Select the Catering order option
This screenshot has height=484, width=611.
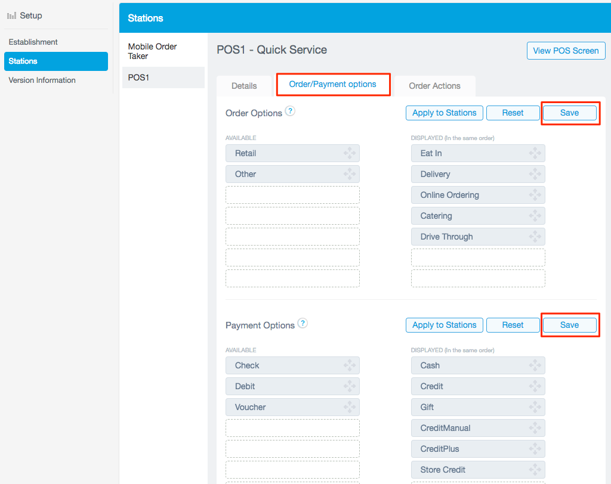(x=478, y=216)
